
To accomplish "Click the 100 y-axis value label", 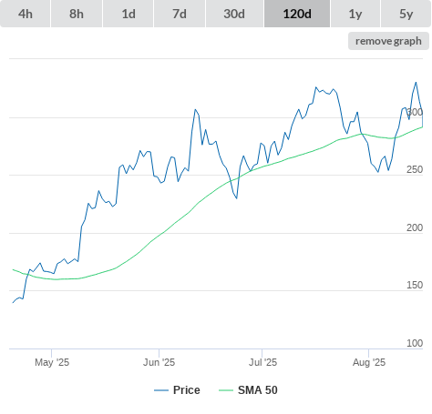I will coord(415,343).
